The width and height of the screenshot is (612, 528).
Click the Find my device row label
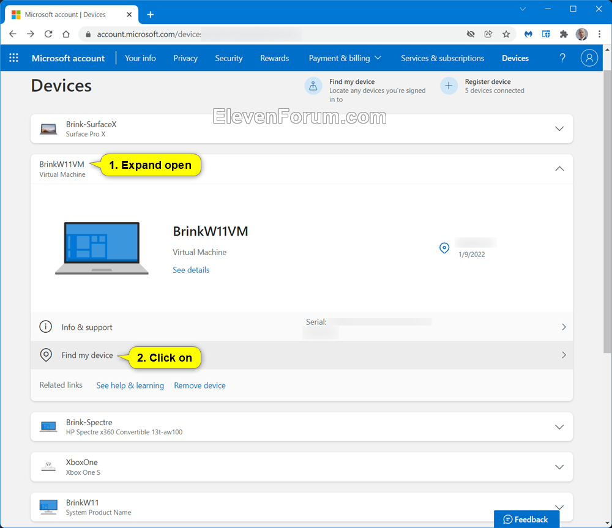click(x=87, y=355)
